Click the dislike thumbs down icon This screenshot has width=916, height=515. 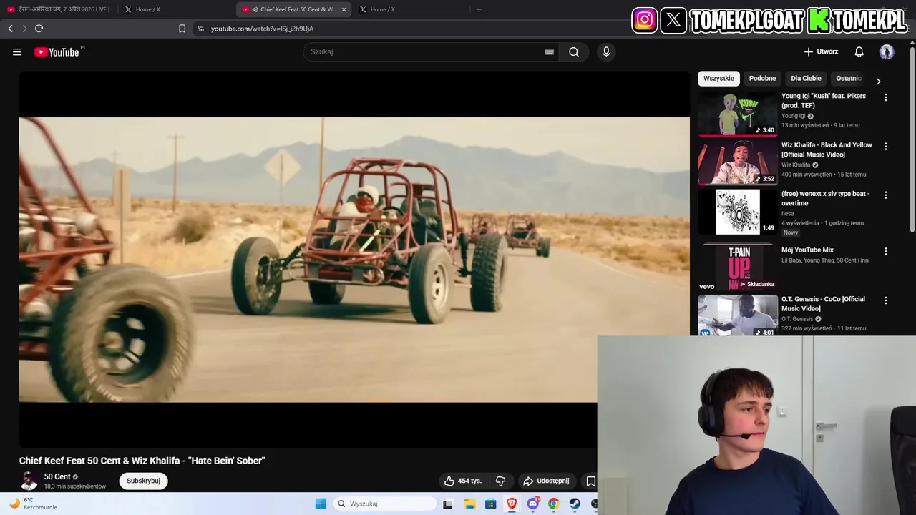click(501, 481)
